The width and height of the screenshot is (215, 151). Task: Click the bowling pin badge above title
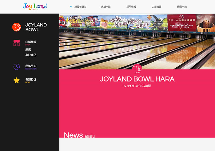click(137, 69)
